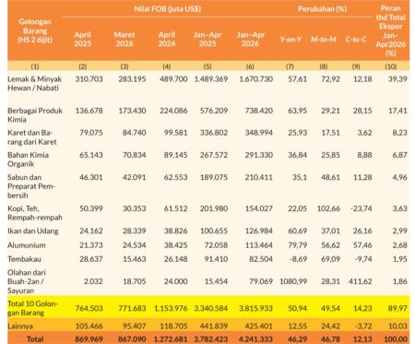This screenshot has height=344, width=415.
Task: Select row label 'Ikan dan Udang'
Action: pyautogui.click(x=33, y=231)
